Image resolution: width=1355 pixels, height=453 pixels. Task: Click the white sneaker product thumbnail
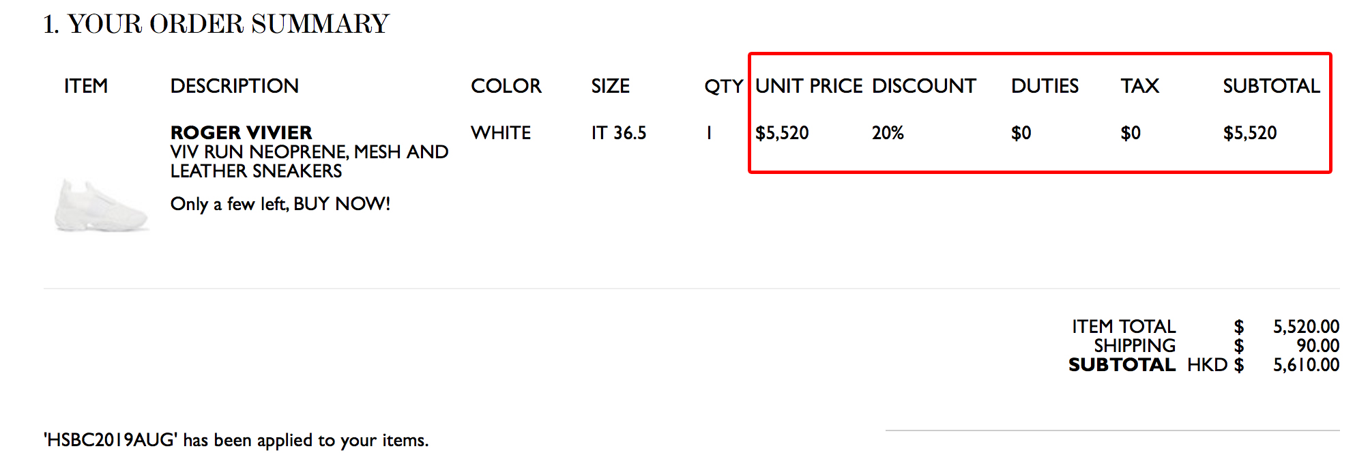(x=102, y=205)
